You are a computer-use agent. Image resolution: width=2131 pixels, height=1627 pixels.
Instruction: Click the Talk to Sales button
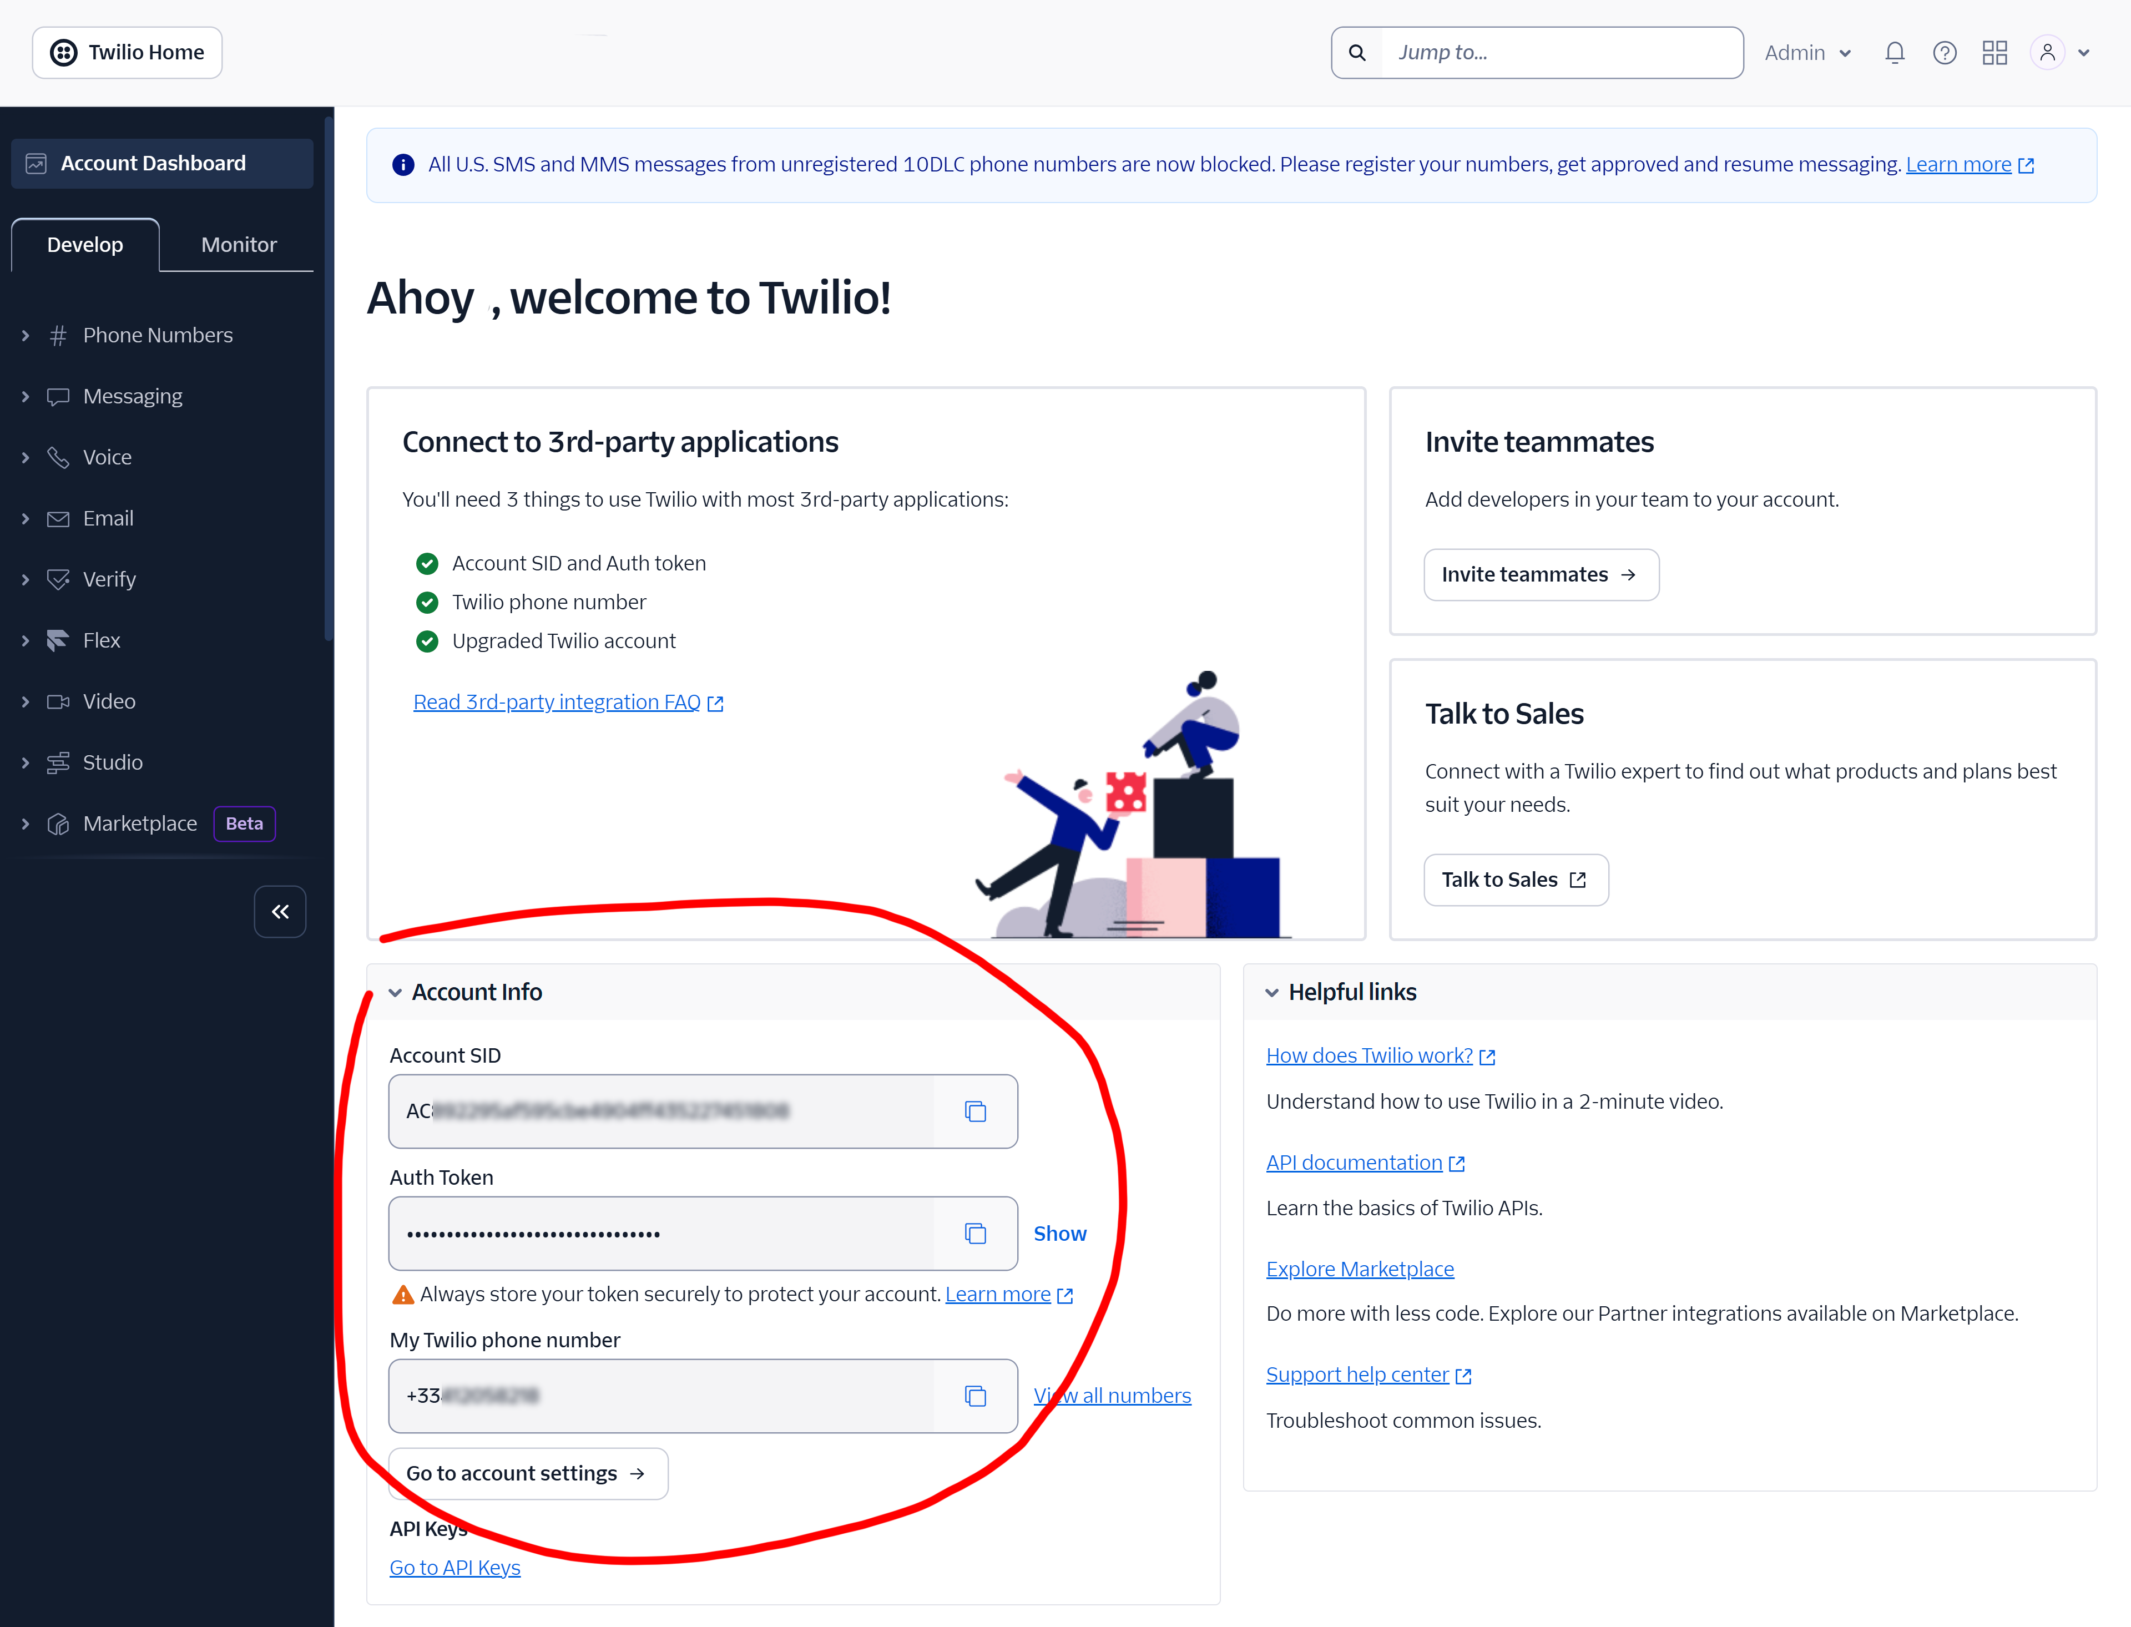(x=1516, y=880)
